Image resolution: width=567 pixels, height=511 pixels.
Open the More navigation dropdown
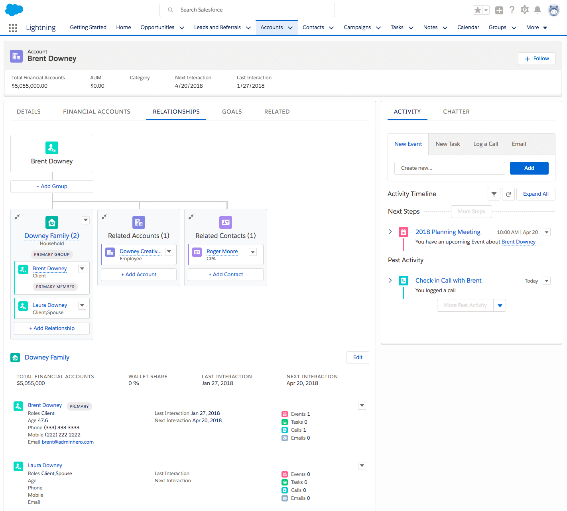coord(537,28)
